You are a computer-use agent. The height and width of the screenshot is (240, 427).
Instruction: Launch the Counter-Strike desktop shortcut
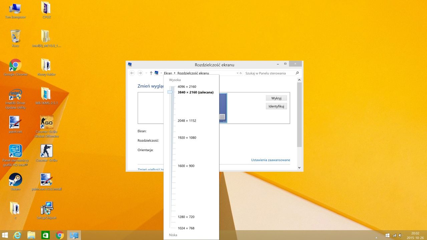coord(46,154)
